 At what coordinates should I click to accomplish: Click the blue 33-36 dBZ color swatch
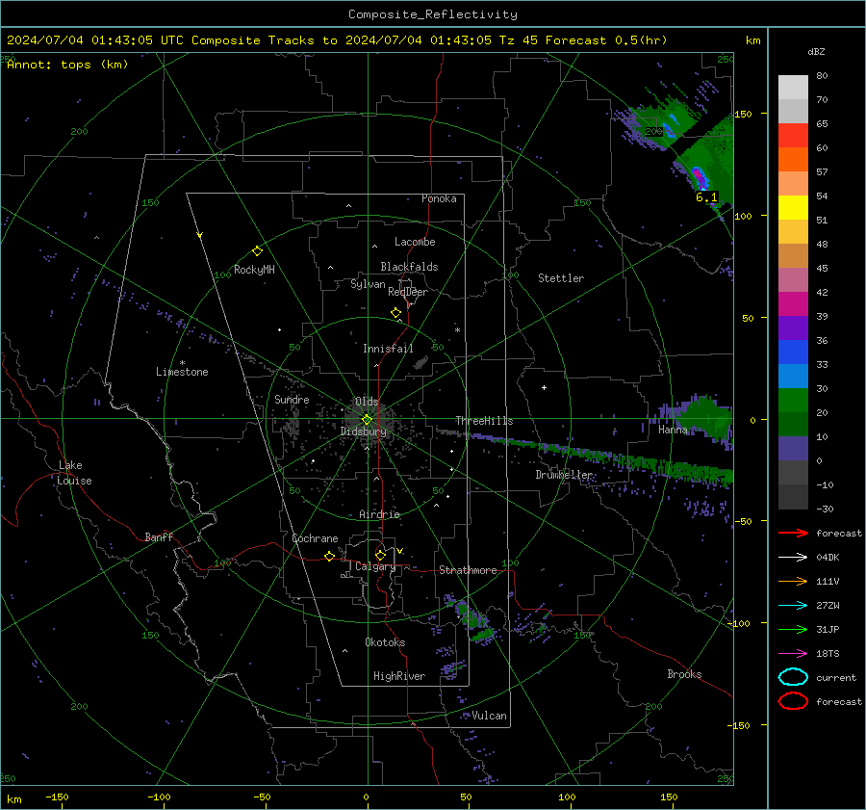pos(793,353)
